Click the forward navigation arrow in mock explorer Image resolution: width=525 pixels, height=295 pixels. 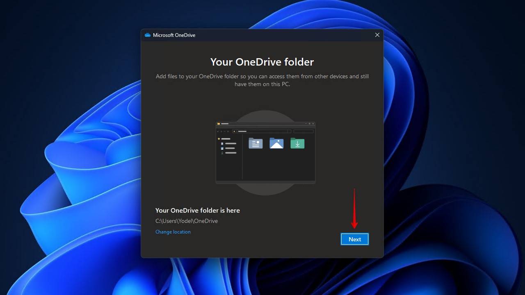tap(221, 132)
